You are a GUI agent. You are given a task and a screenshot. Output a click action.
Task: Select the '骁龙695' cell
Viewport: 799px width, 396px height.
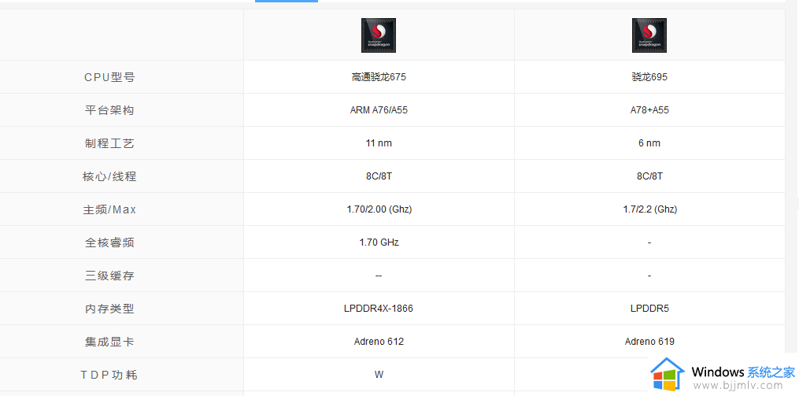(x=649, y=77)
